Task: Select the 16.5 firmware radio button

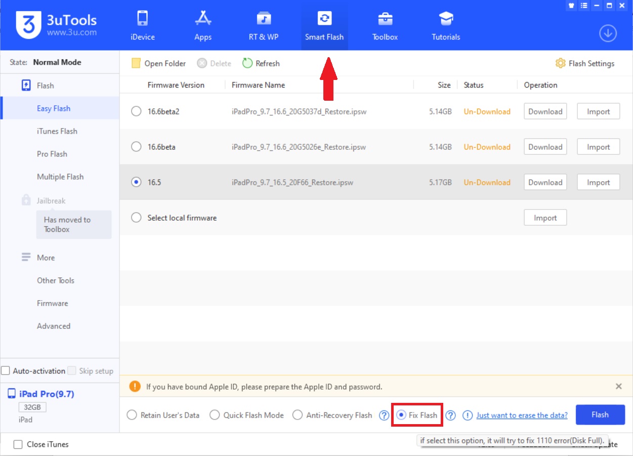Action: coord(136,182)
